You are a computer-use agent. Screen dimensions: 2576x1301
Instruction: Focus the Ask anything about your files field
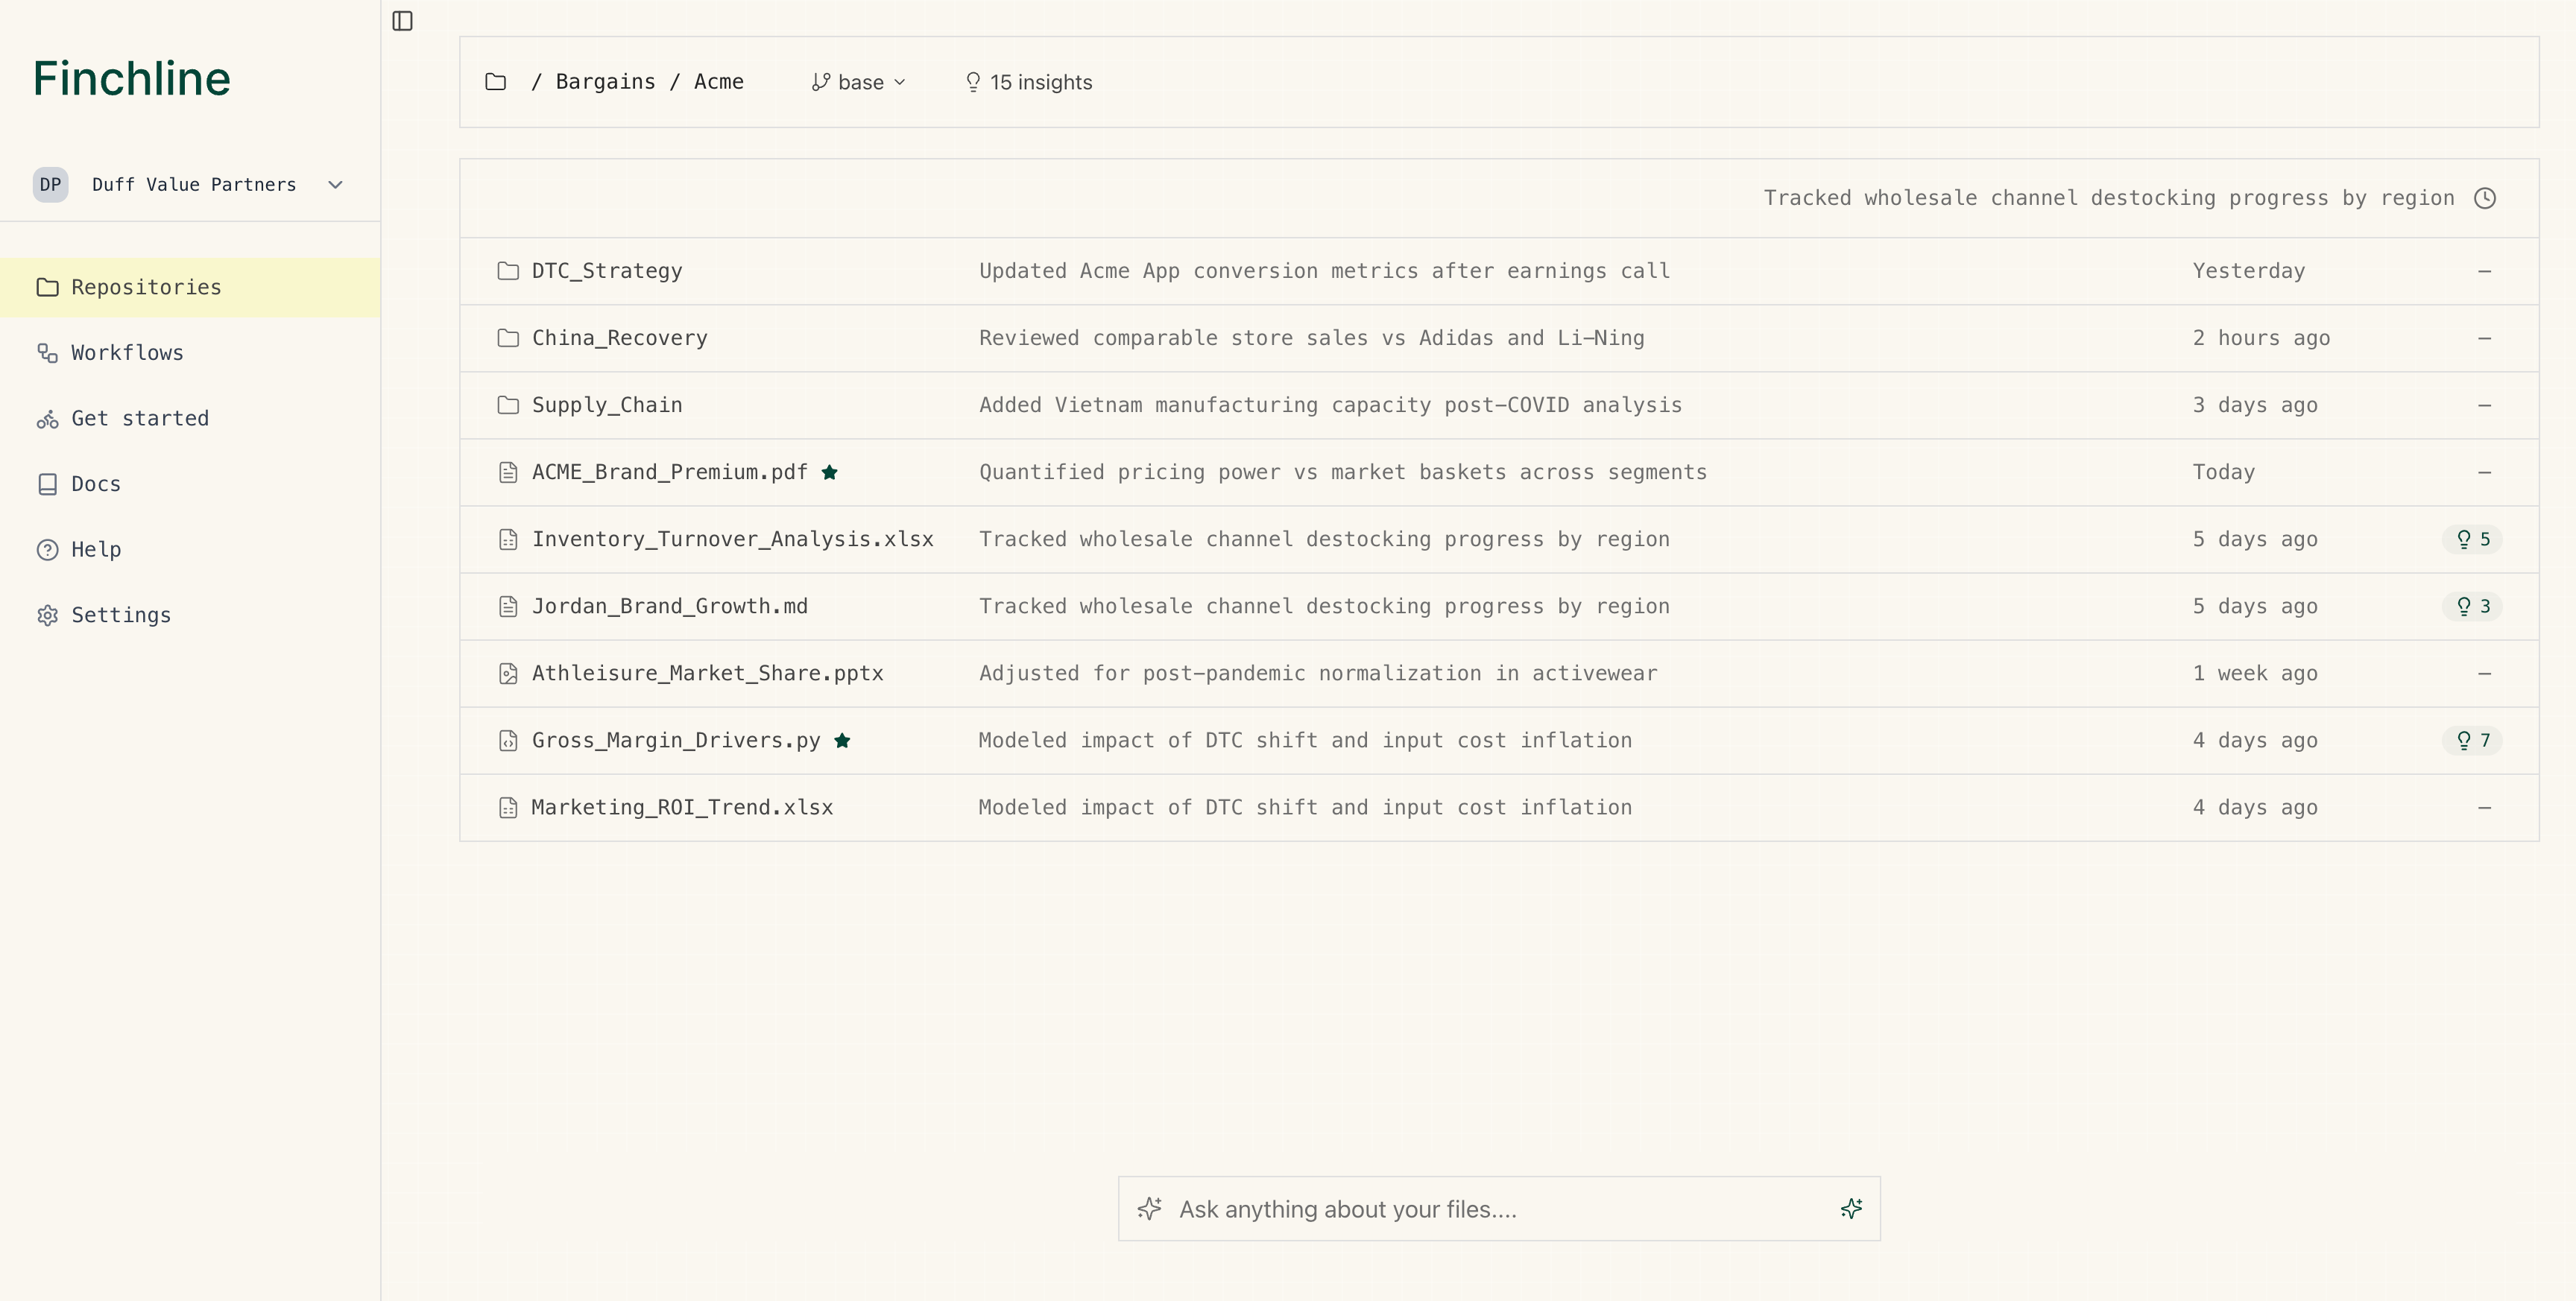pyautogui.click(x=1499, y=1208)
